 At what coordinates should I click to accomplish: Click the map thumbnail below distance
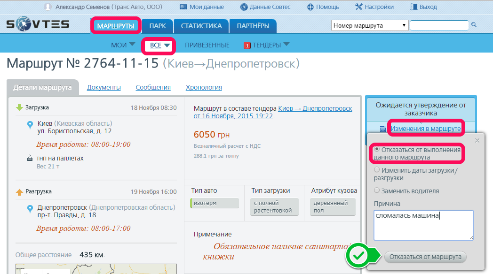[96, 269]
